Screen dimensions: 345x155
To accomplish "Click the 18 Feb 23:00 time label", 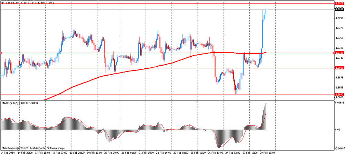I will [77, 152].
